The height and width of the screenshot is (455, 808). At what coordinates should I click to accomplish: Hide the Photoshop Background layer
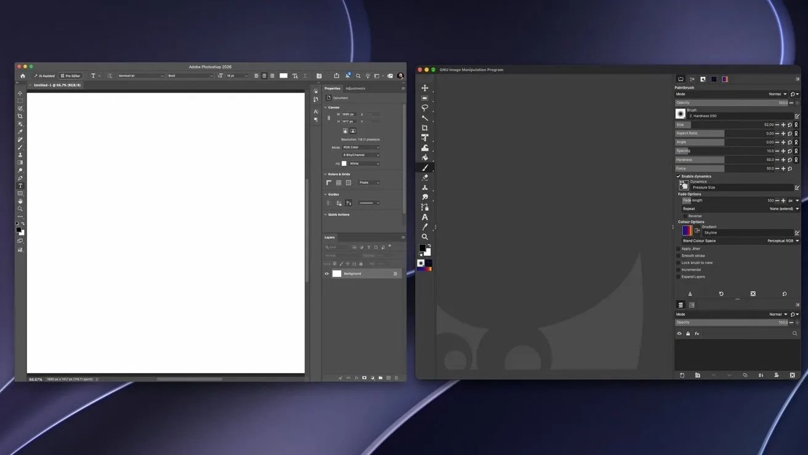(327, 274)
